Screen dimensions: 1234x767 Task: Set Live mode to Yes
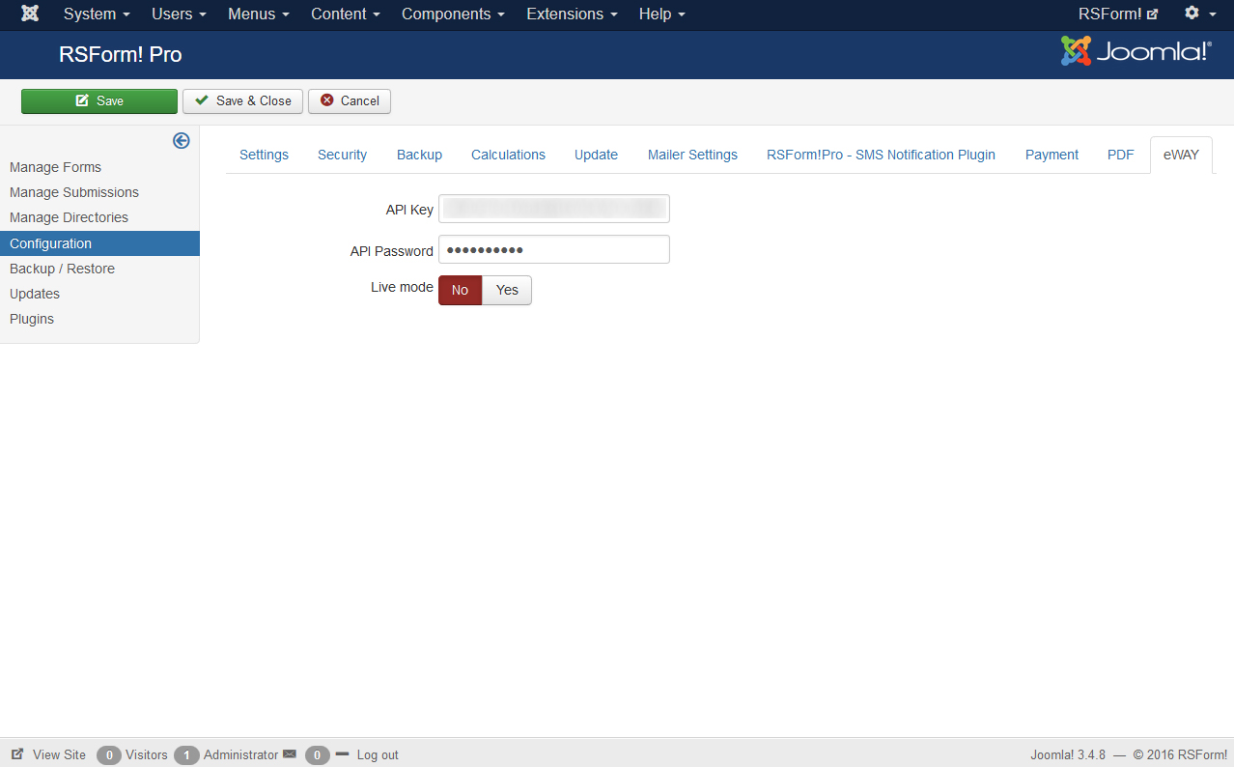point(507,290)
